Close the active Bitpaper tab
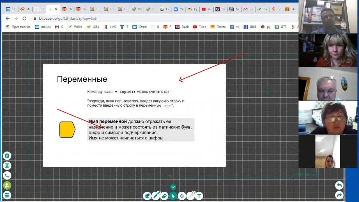The width and height of the screenshot is (359, 202). click(x=56, y=9)
